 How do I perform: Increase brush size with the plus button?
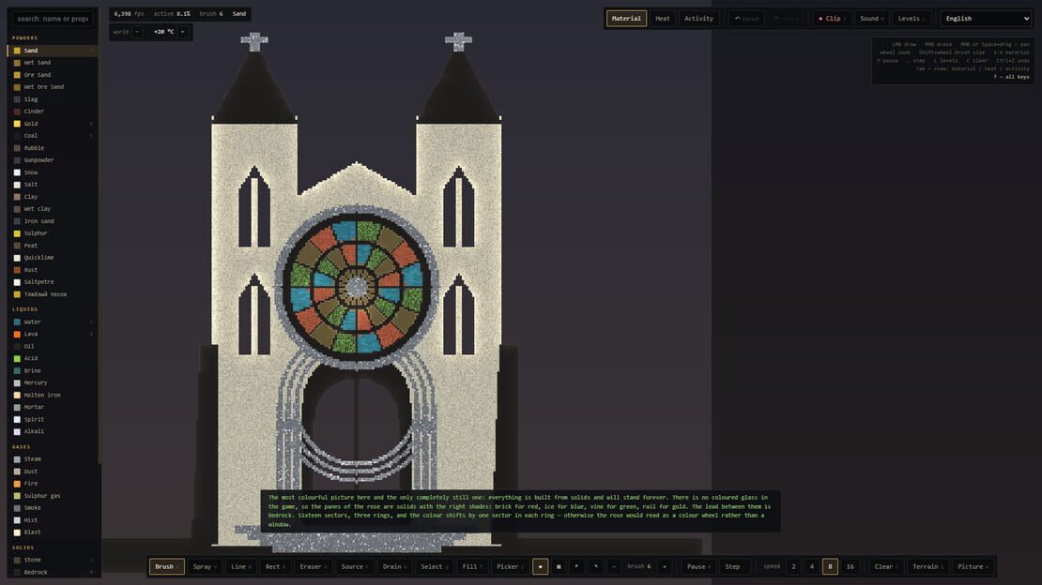[x=665, y=566]
